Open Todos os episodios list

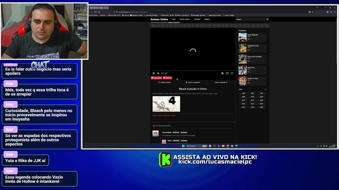pos(193,82)
